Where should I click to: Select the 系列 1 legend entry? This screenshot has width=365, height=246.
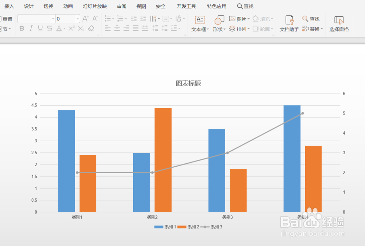165,227
